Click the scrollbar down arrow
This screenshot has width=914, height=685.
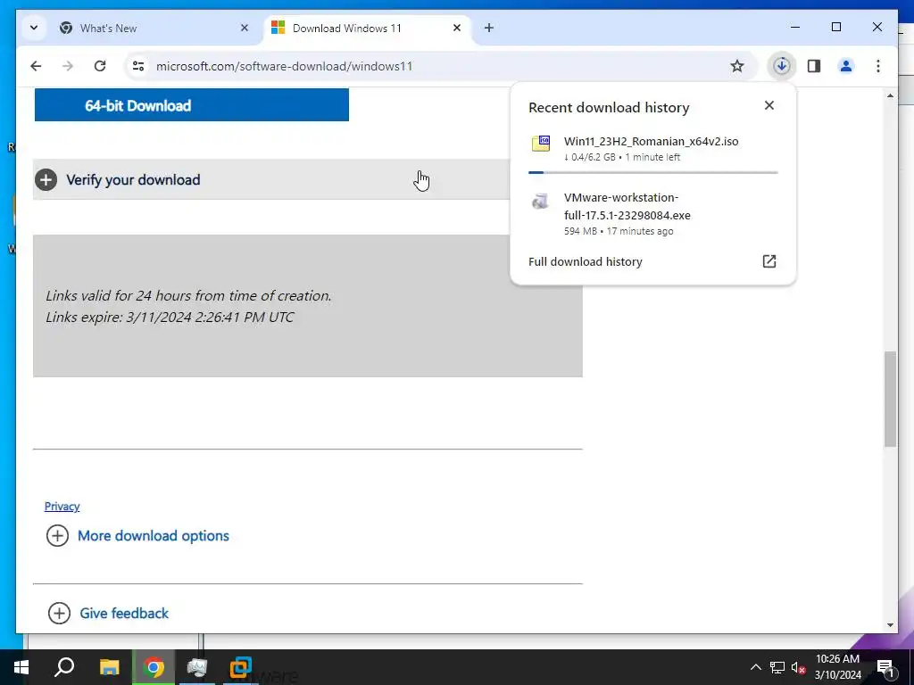pos(890,625)
